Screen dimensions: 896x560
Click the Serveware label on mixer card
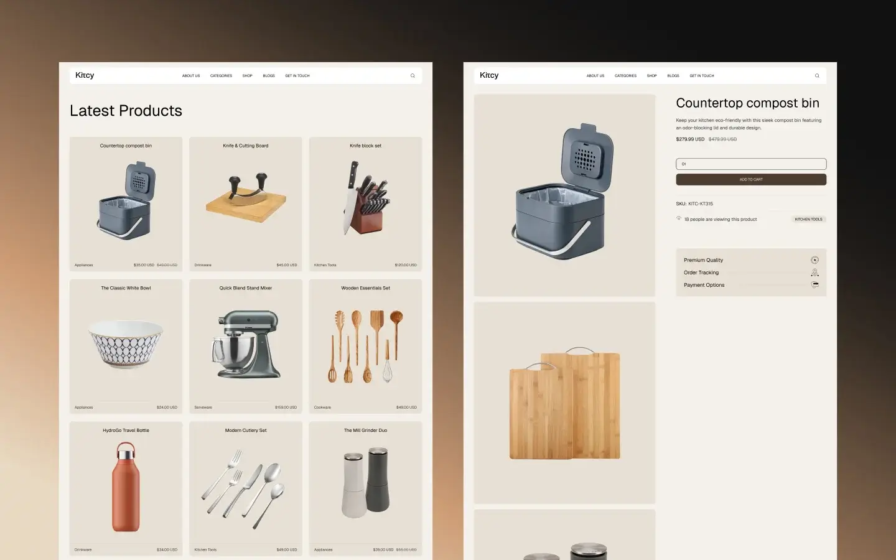(x=203, y=408)
